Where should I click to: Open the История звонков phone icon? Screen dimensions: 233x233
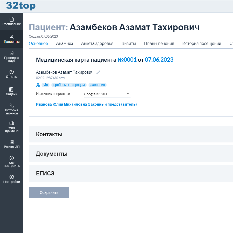click(x=12, y=106)
